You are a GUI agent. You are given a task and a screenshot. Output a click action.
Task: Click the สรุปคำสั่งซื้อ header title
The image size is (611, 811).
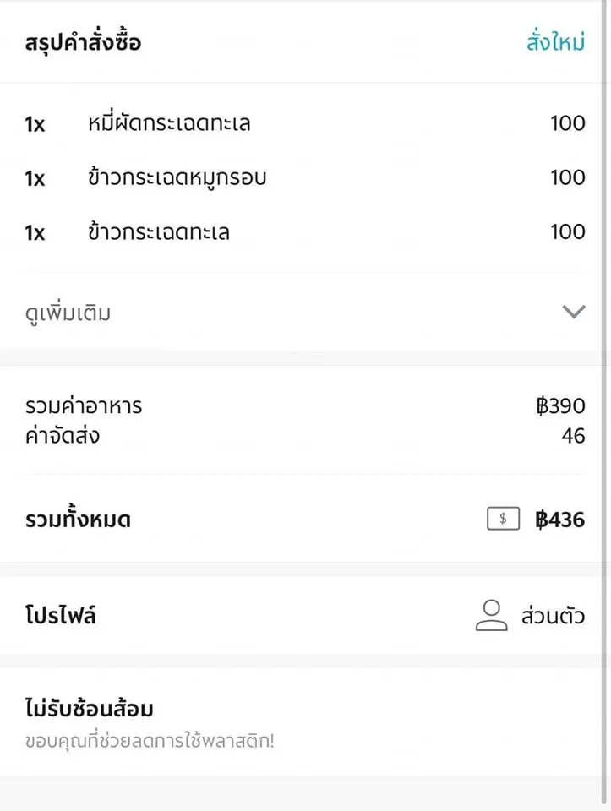(83, 43)
